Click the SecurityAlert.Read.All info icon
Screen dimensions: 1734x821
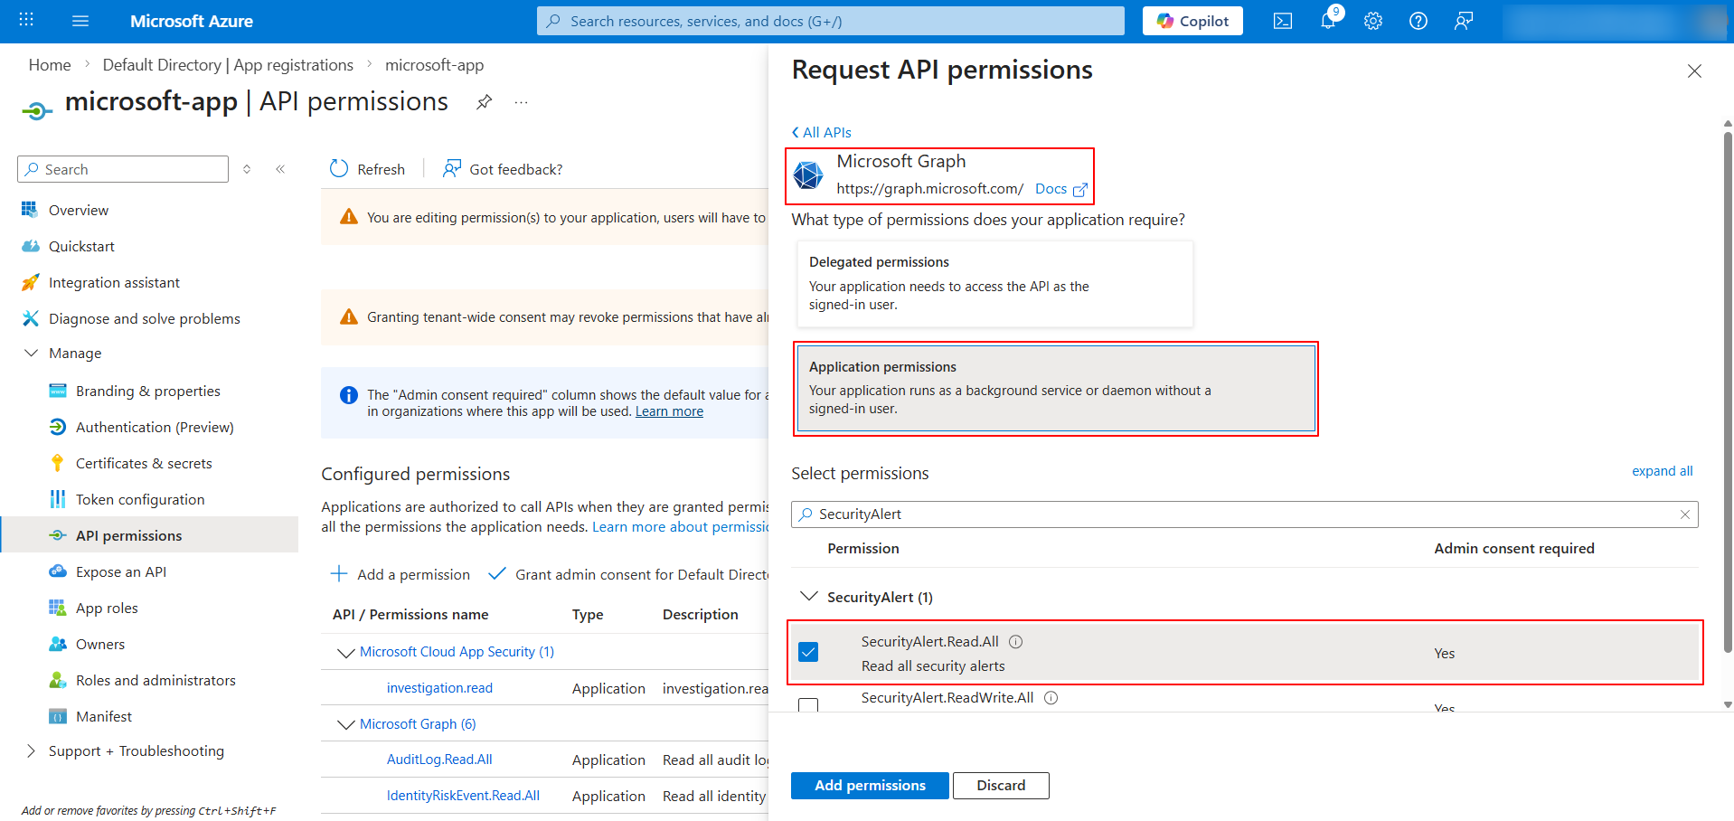point(1015,642)
